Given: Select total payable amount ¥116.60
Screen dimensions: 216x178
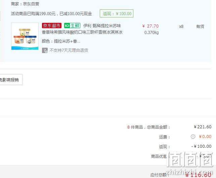Looking at the screenshot, I should click(x=198, y=175).
